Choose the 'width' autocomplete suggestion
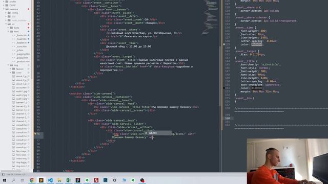This screenshot has width=328, height=184. pos(157,133)
